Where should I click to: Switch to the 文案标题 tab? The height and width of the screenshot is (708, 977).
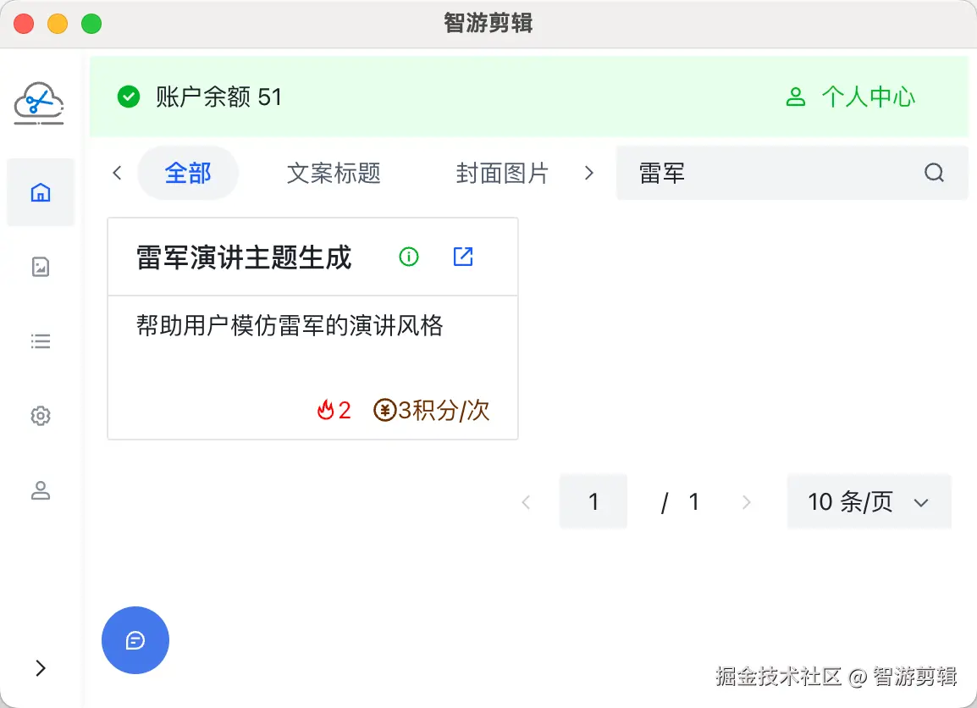coord(334,173)
